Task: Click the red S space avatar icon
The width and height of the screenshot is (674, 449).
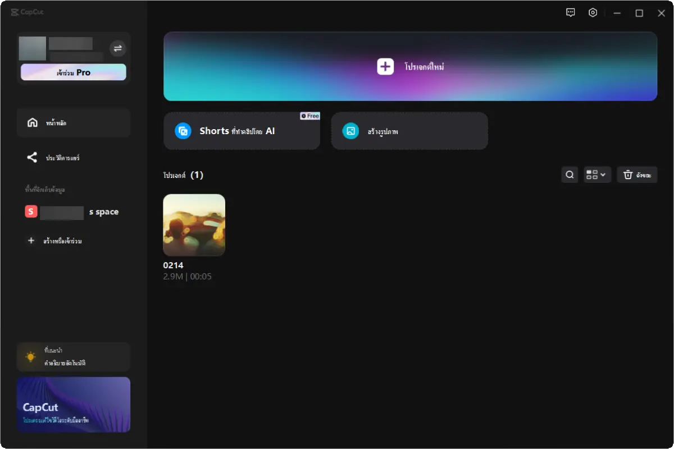Action: [31, 212]
